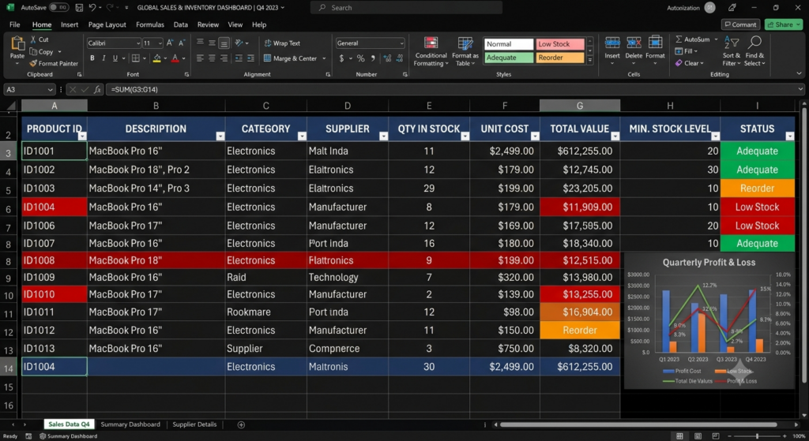Viewport: 809px width, 441px height.
Task: Click the Save icon in title bar
Action: [x=79, y=8]
